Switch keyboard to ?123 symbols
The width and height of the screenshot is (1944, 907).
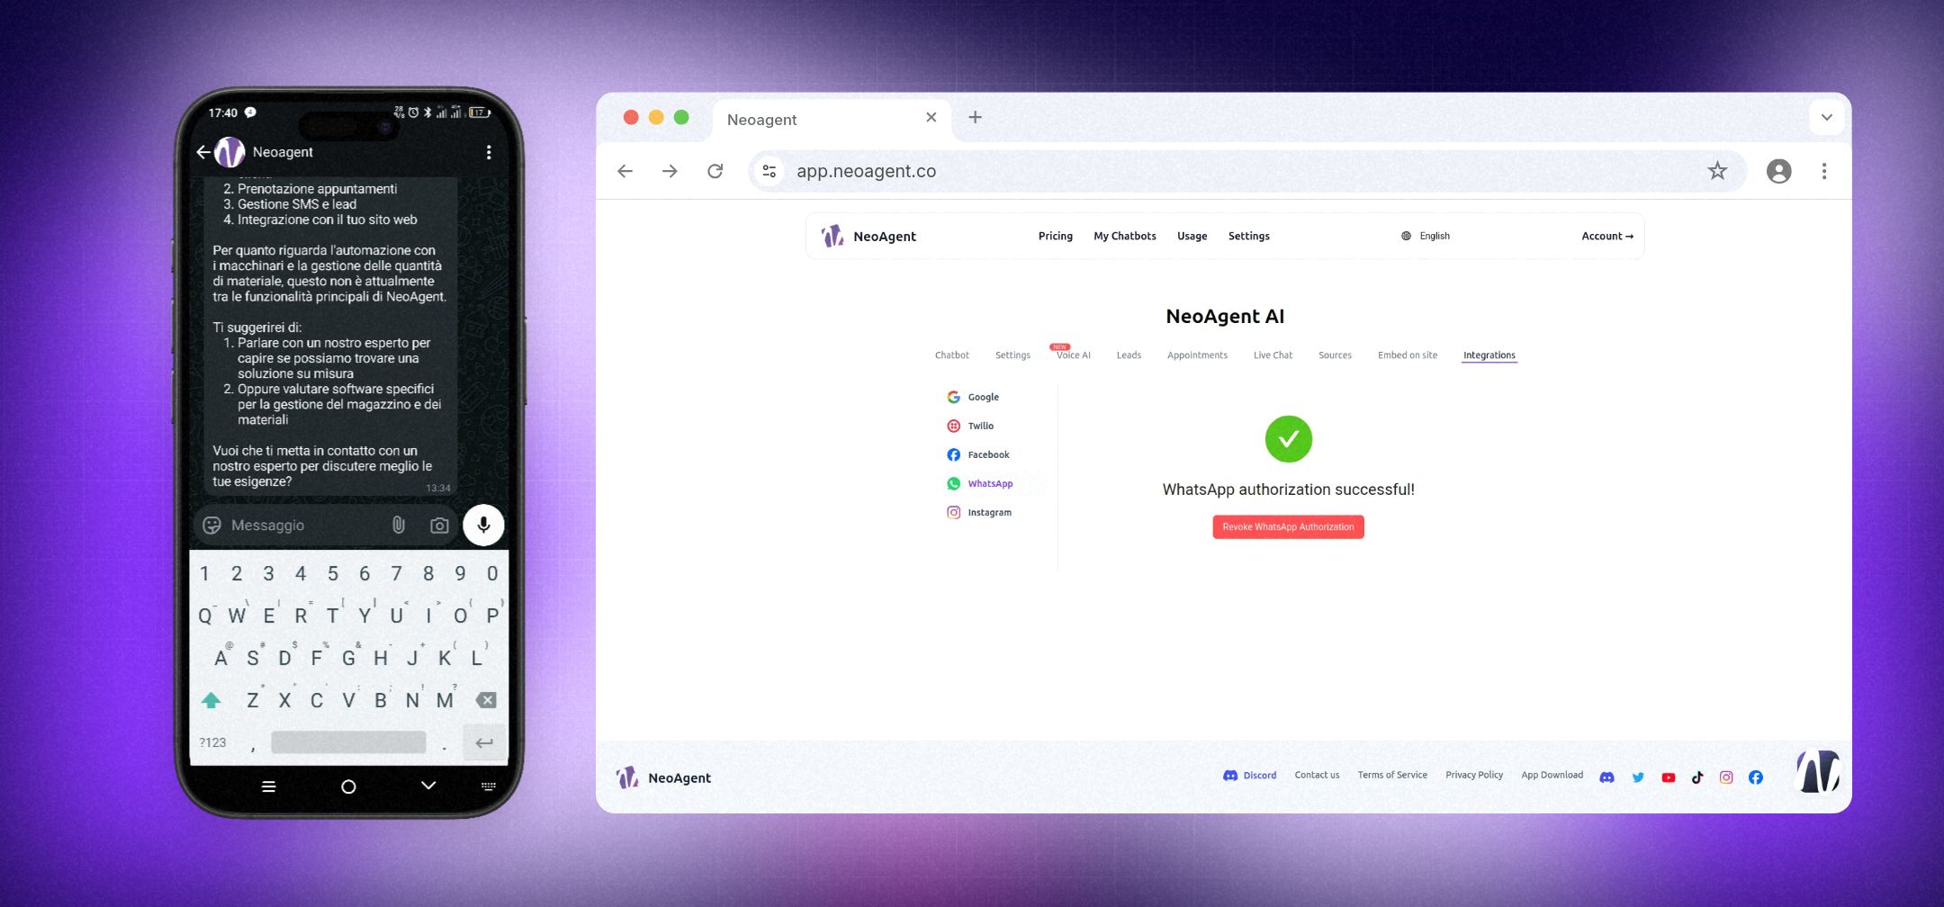pos(213,742)
